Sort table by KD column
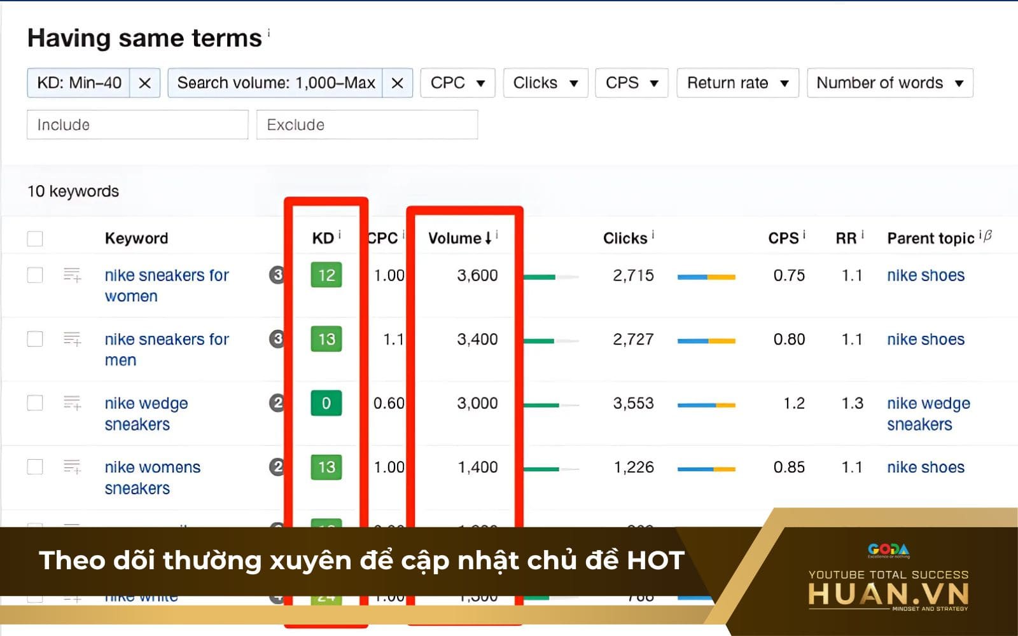Screen dimensions: 1018x636 point(323,238)
